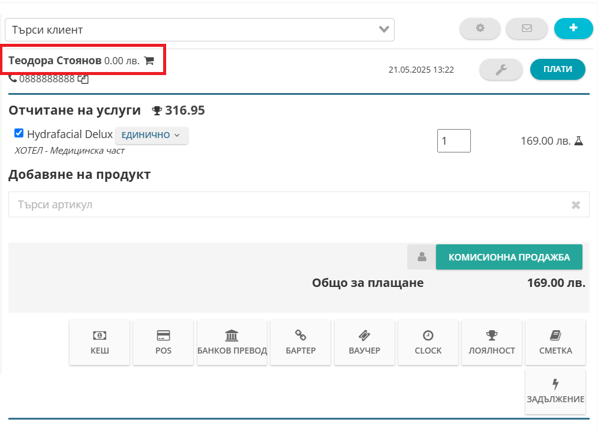The height and width of the screenshot is (431, 598).
Task: Choose КЕШ payment method
Action: (x=100, y=342)
